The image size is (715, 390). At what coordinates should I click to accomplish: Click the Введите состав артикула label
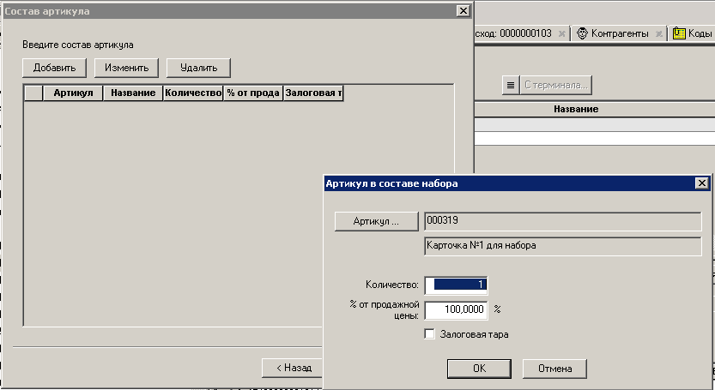click(78, 45)
